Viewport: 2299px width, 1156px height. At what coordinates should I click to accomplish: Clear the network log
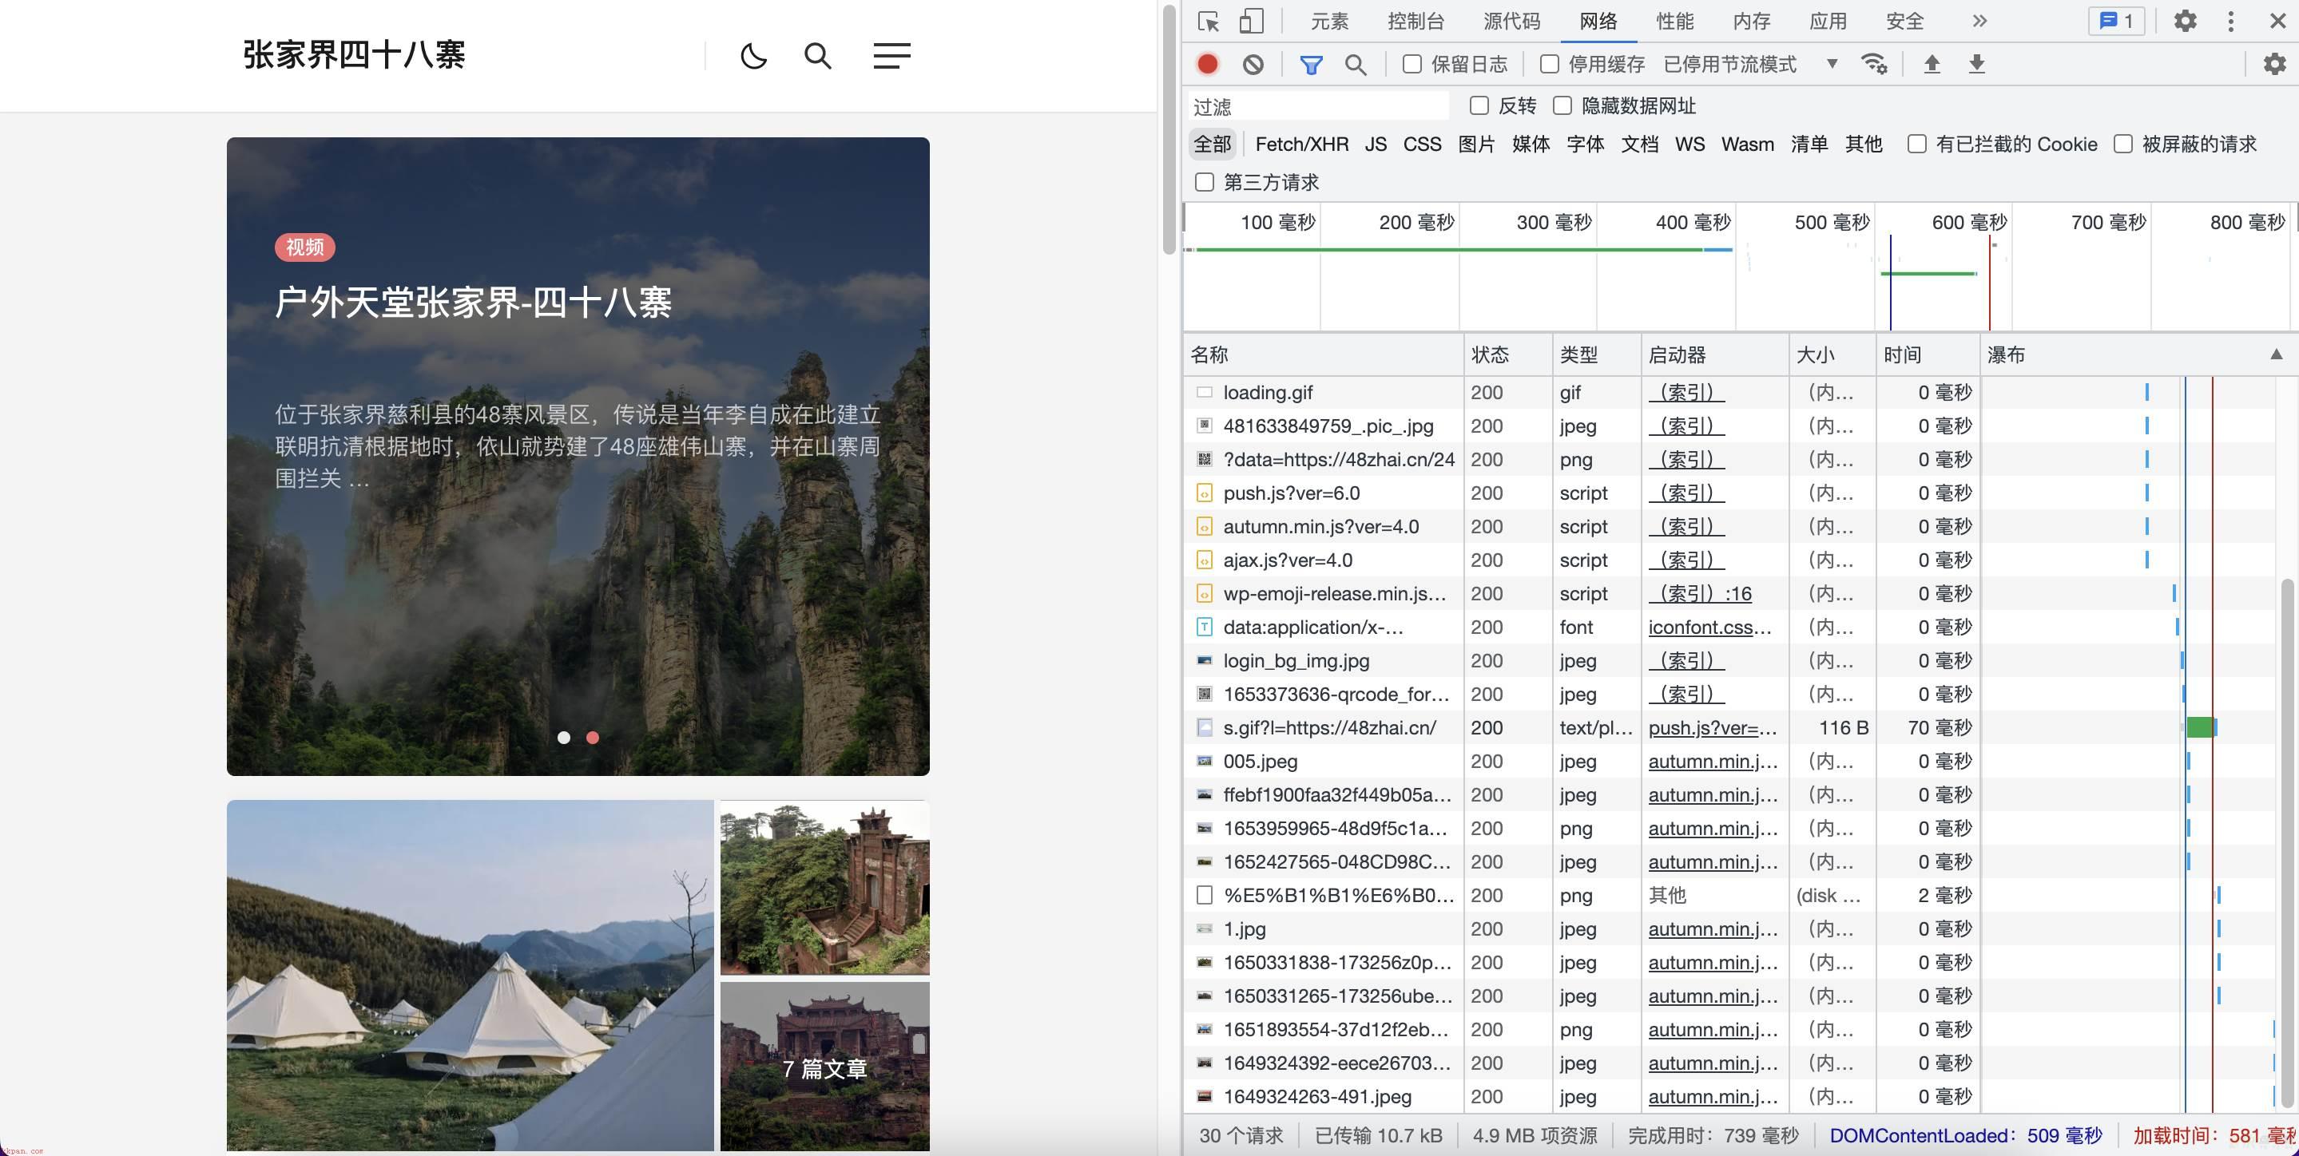point(1253,64)
